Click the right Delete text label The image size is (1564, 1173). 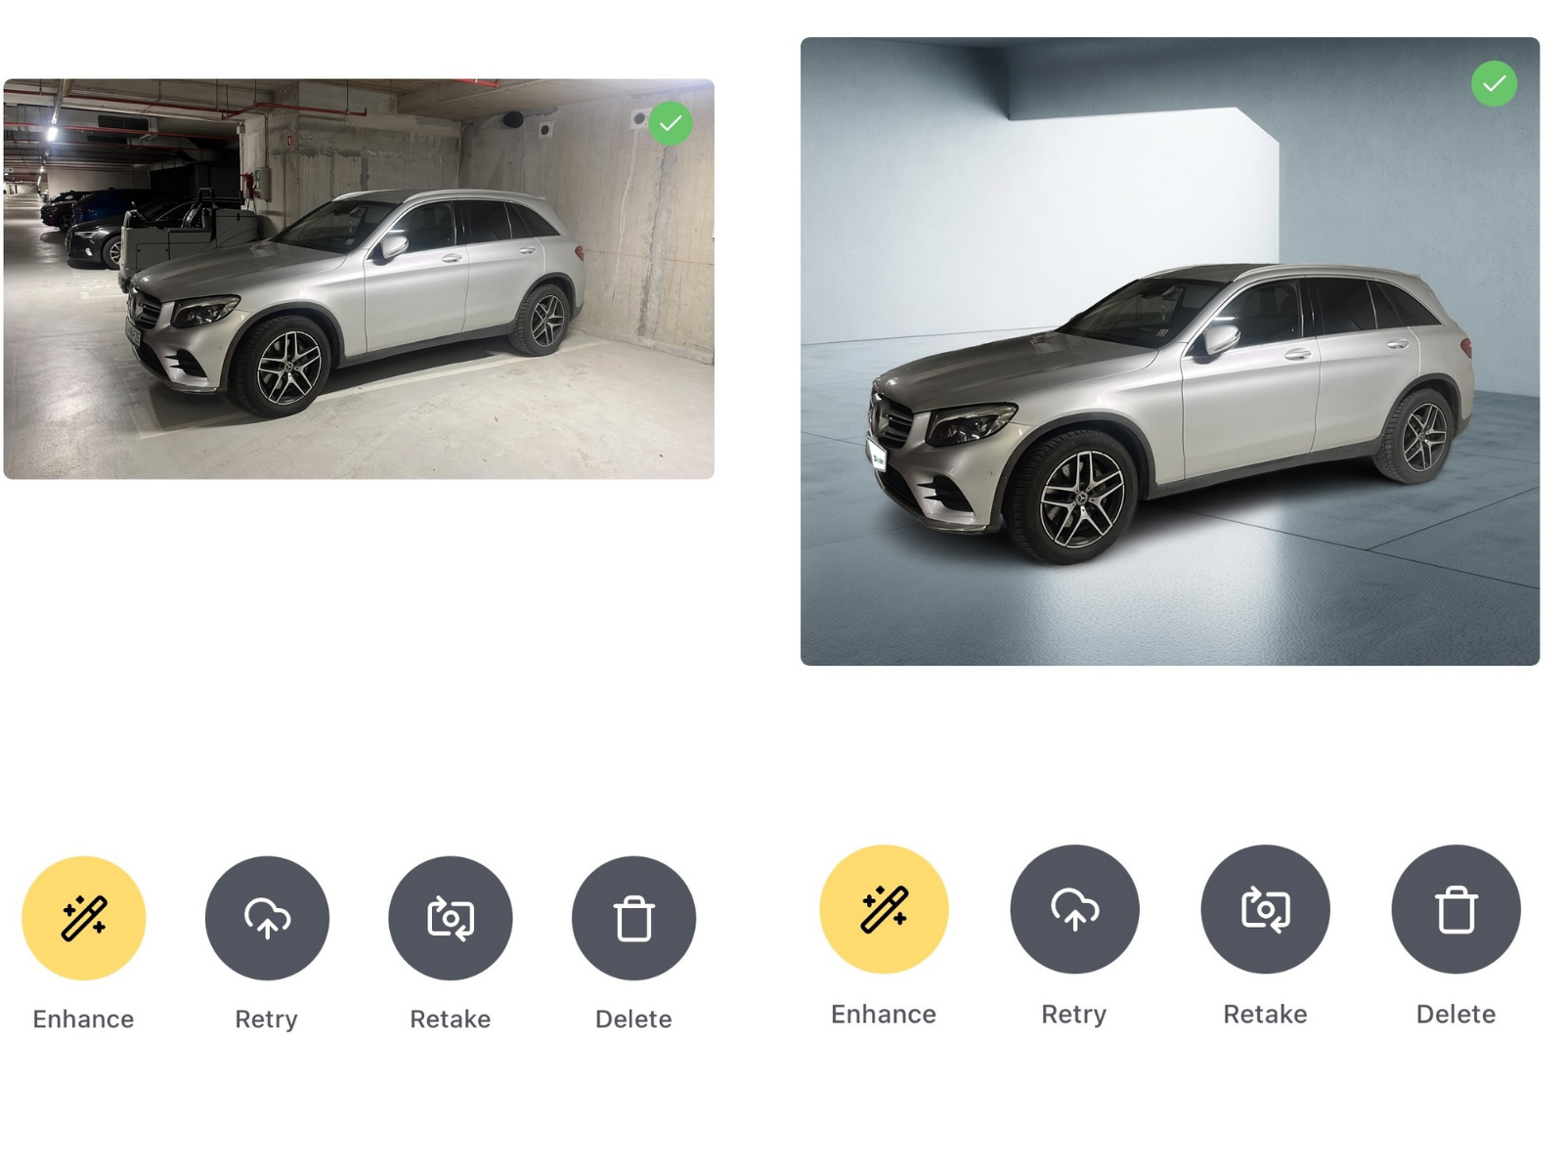[x=1455, y=1014]
